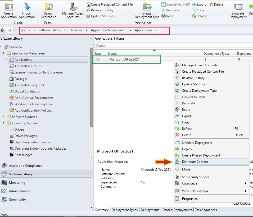Select Application Groups in the tree
Image resolution: width=253 pixels, height=217 pixels.
(x=25, y=66)
